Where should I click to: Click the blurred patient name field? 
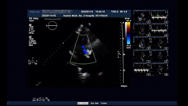pos(58,12)
